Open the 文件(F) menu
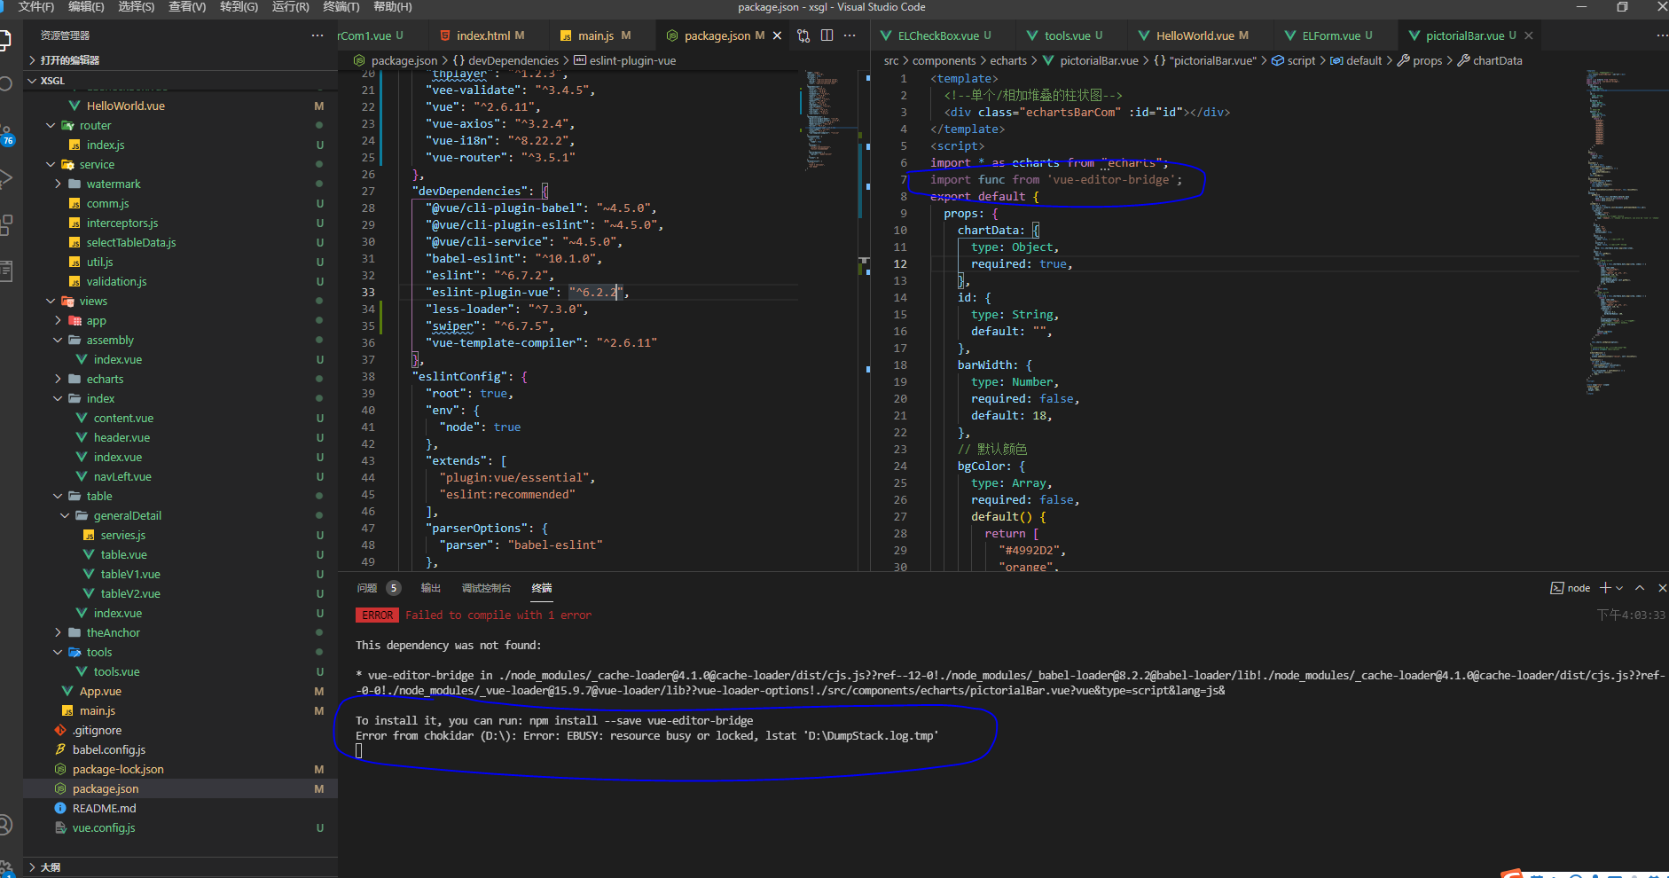This screenshot has width=1669, height=878. [36, 7]
